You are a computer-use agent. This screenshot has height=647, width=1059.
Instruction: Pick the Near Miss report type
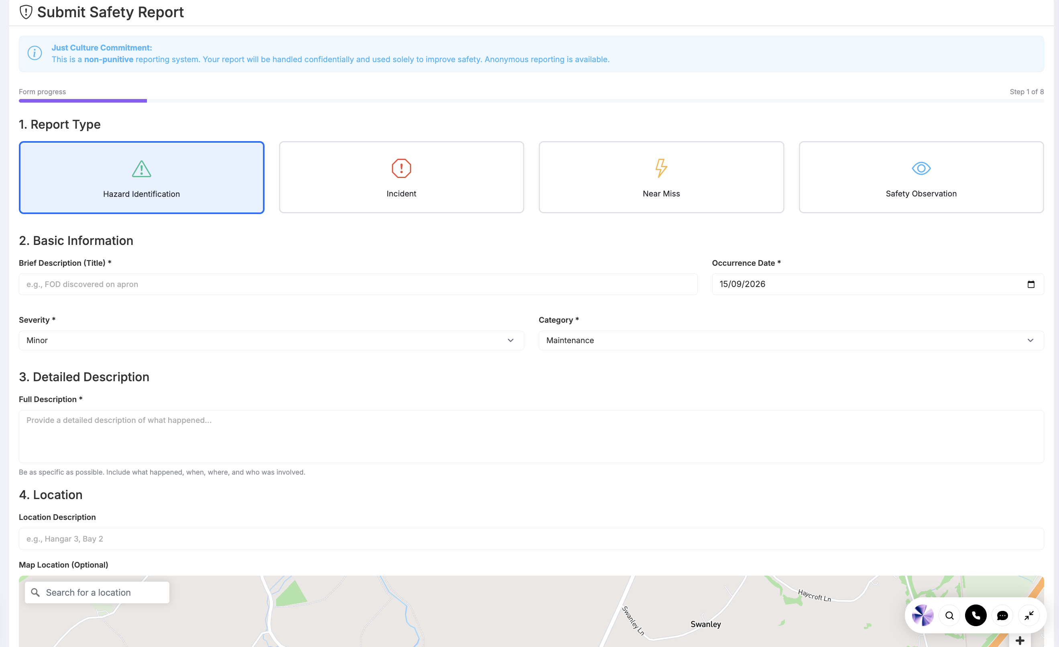[x=661, y=177]
